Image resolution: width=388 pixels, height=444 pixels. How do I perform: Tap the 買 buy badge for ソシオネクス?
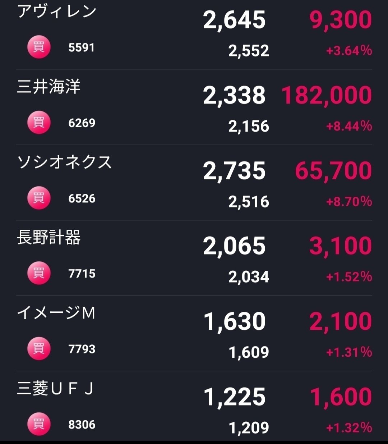[38, 198]
